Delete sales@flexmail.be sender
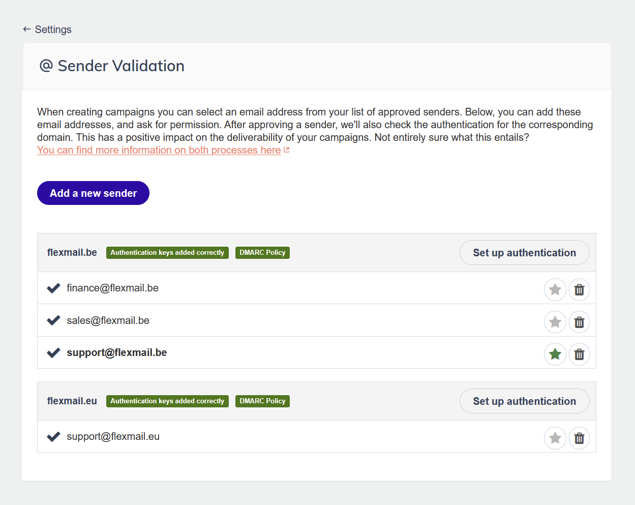The width and height of the screenshot is (635, 505). (x=579, y=322)
